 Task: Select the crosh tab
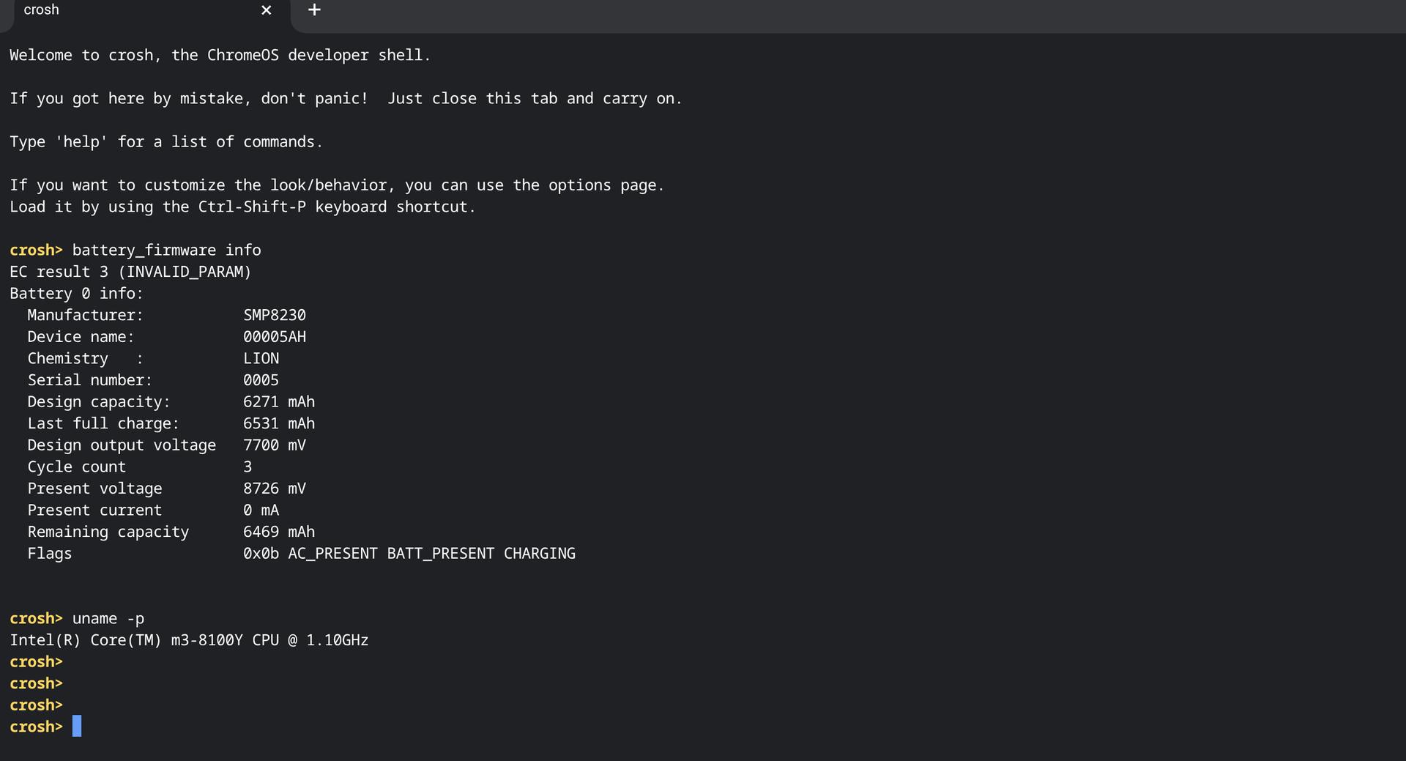(110, 10)
